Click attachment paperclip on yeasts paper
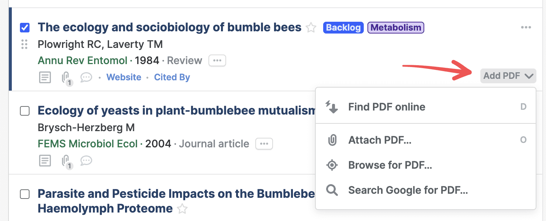Viewport: 546px width, 221px height. 66,161
